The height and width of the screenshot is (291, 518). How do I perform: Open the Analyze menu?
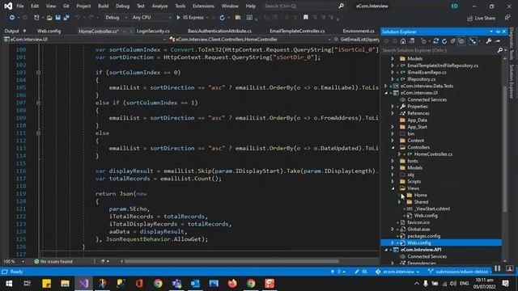[x=159, y=6]
